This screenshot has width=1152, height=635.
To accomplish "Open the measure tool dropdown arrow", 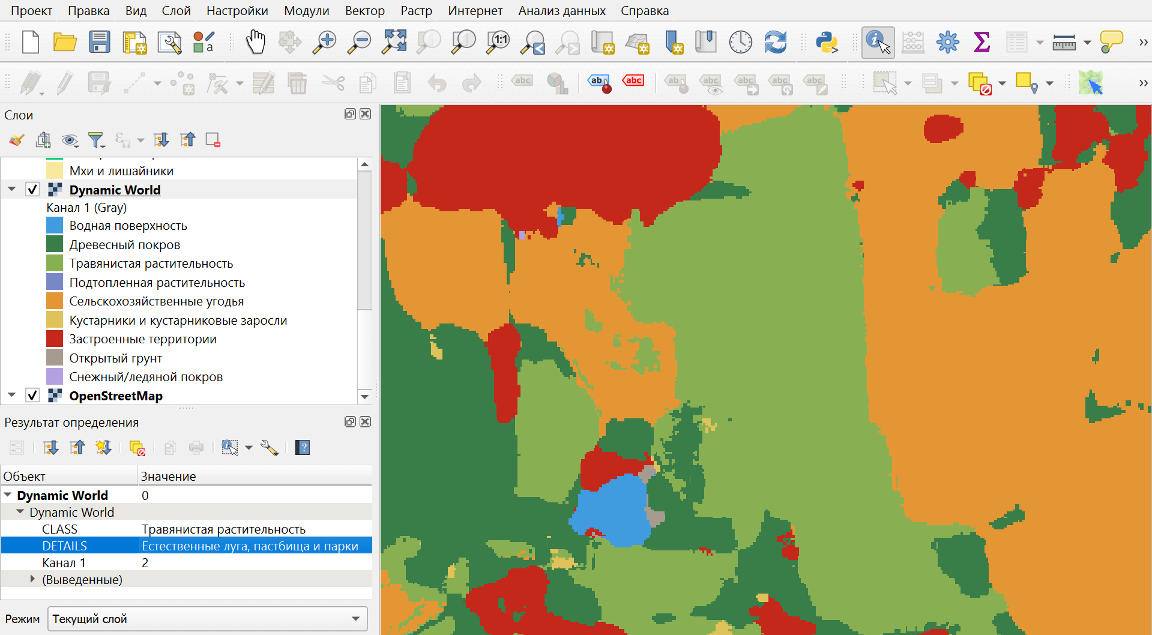I will pos(1087,43).
